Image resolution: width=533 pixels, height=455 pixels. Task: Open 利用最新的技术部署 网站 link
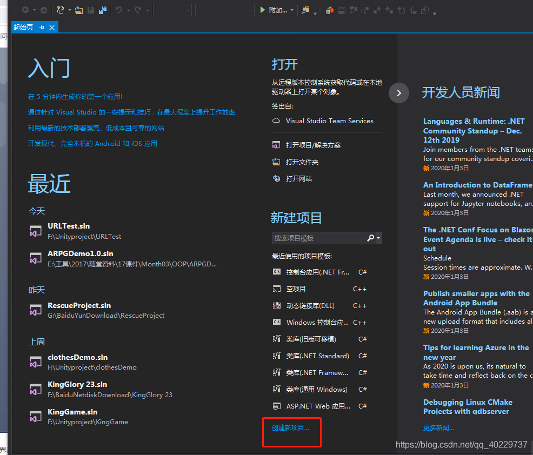pos(96,128)
